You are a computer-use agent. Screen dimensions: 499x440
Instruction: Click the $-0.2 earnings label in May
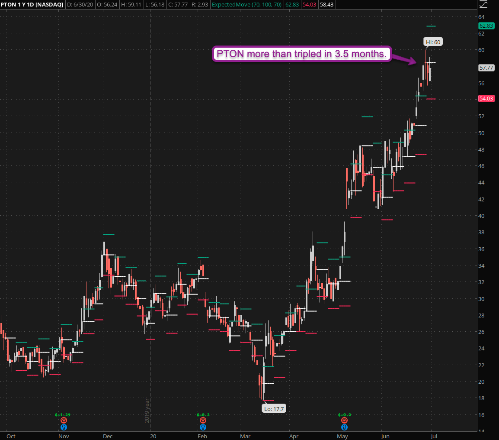[344, 415]
